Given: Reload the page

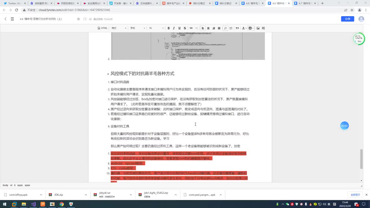Looking at the screenshot, I should pyautogui.click(x=16, y=10).
